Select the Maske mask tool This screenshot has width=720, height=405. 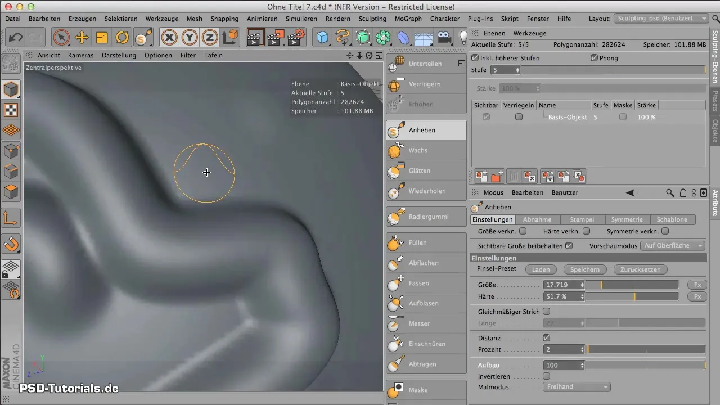[426, 390]
